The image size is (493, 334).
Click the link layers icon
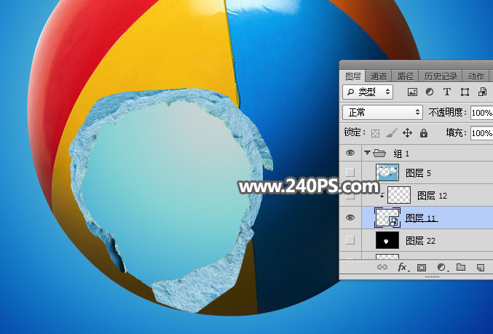point(382,267)
